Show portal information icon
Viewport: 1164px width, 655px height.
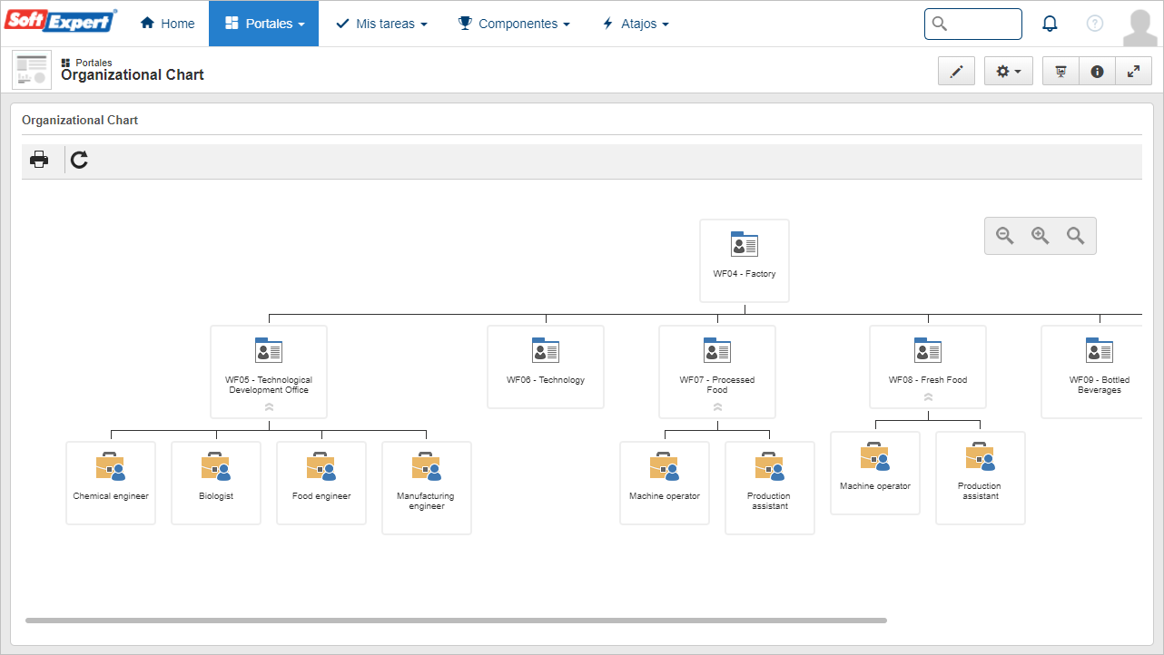pyautogui.click(x=1097, y=71)
